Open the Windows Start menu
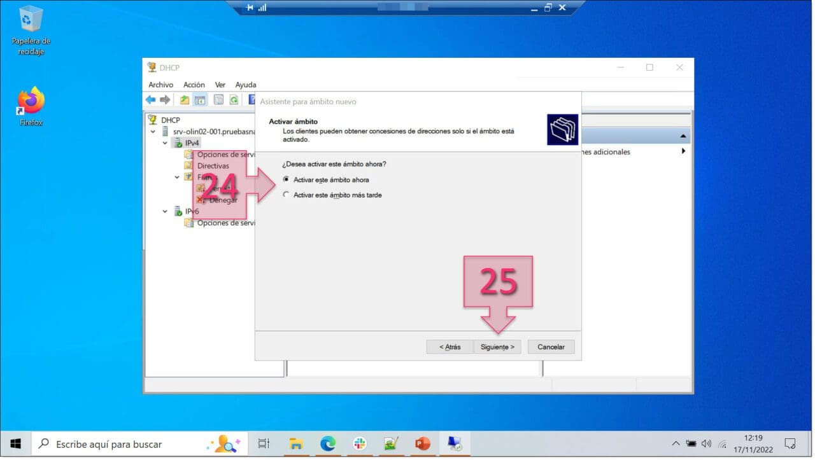This screenshot has width=815, height=460. [15, 443]
